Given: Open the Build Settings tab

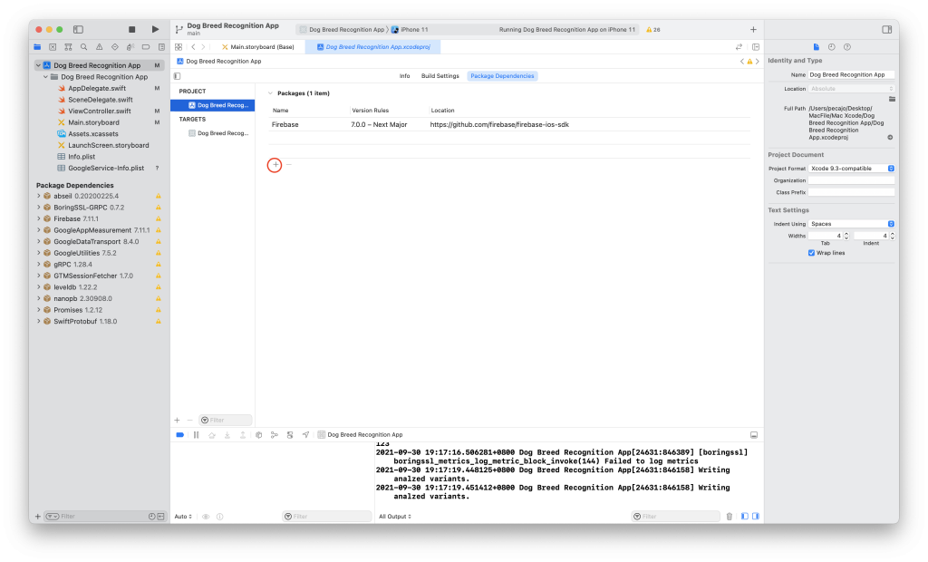Looking at the screenshot, I should pyautogui.click(x=440, y=76).
